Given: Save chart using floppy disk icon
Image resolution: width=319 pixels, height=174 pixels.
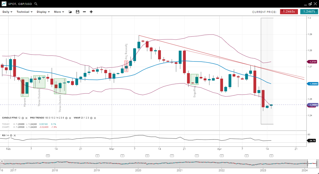Looking at the screenshot, I should (77, 12).
